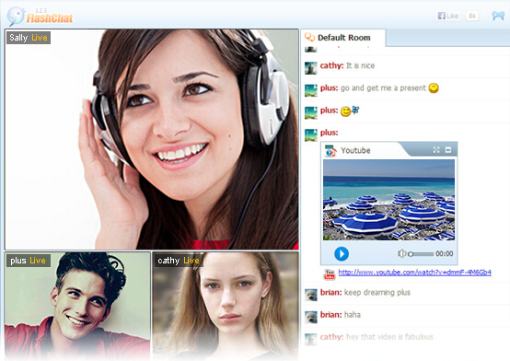Viewport: 510px width, 361px height.
Task: Click the smiley emoji after 'present'
Action: tap(434, 87)
